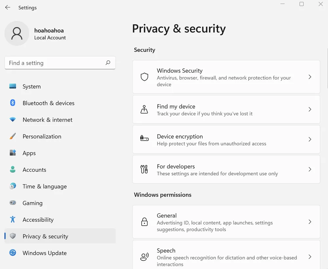Select the Accessibility person icon
The height and width of the screenshot is (269, 328).
pyautogui.click(x=12, y=219)
